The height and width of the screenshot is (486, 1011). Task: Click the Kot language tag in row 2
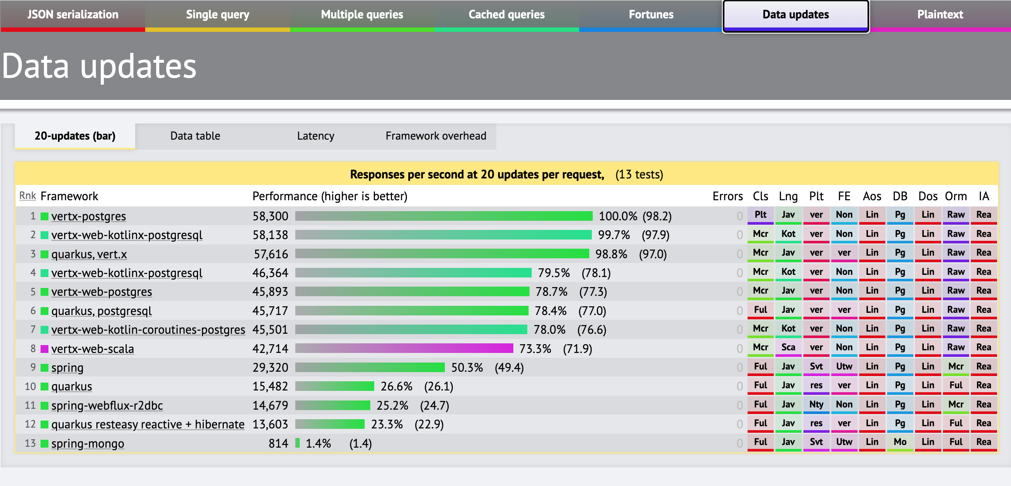point(788,234)
